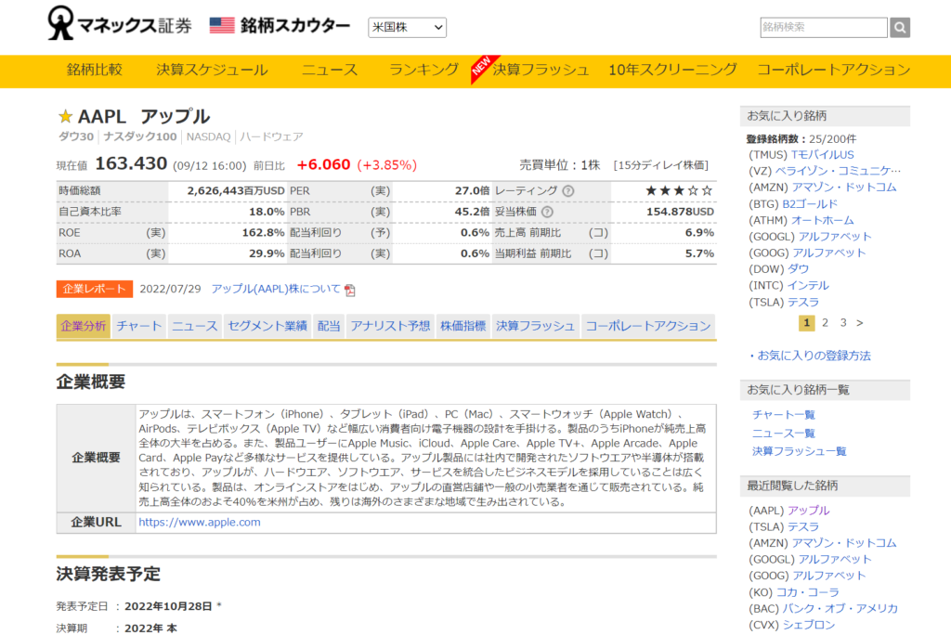Image resolution: width=951 pixels, height=635 pixels.
Task: Switch to the アナリスト予想 tab
Action: point(390,326)
